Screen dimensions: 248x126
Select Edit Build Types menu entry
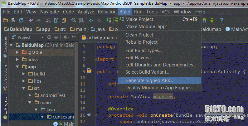(x=160, y=51)
